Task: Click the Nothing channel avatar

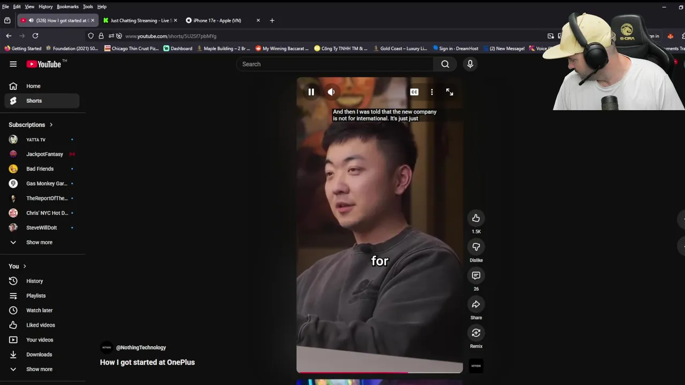Action: coord(106,348)
